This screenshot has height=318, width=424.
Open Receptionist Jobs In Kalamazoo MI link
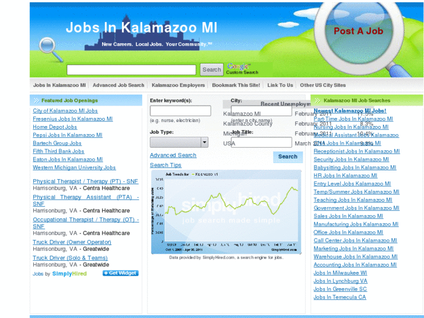[x=357, y=152]
